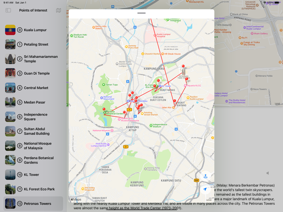
Task: Open the map view icon in sidebar header
Action: (x=59, y=10)
